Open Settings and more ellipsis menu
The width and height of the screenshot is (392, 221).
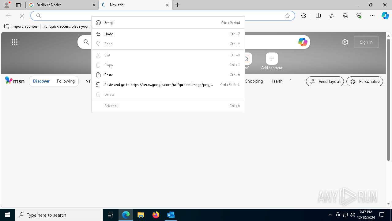[x=372, y=16]
